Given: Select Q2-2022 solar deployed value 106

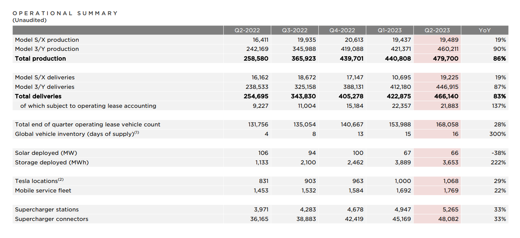Looking at the screenshot, I should point(263,153).
